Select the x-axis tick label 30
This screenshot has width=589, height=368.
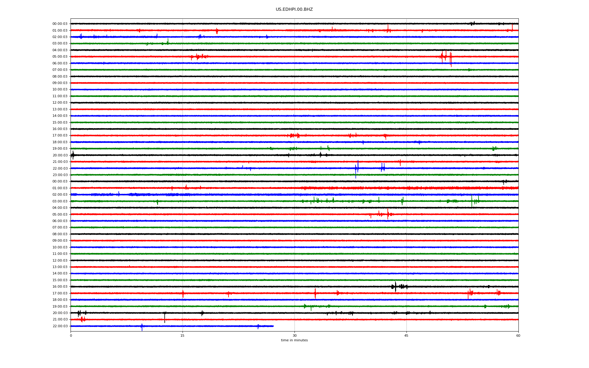(294, 335)
